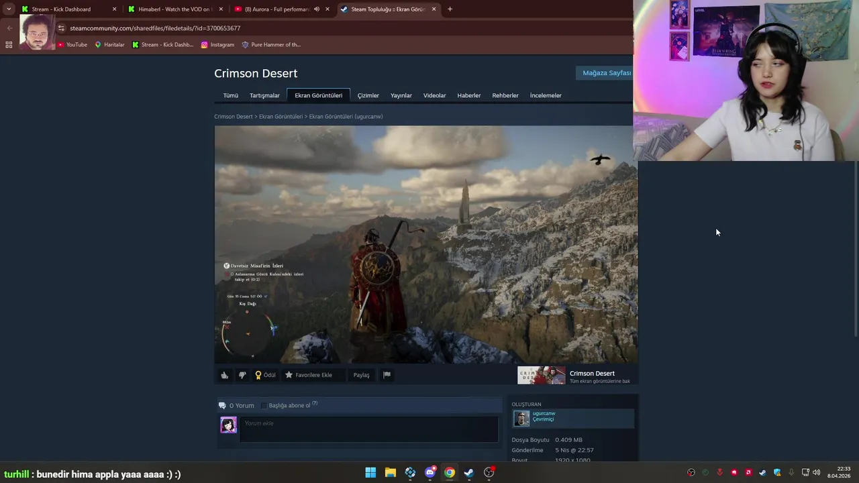Screen dimensions: 859x483
Task: Click the network icon in system tray
Action: (805, 472)
